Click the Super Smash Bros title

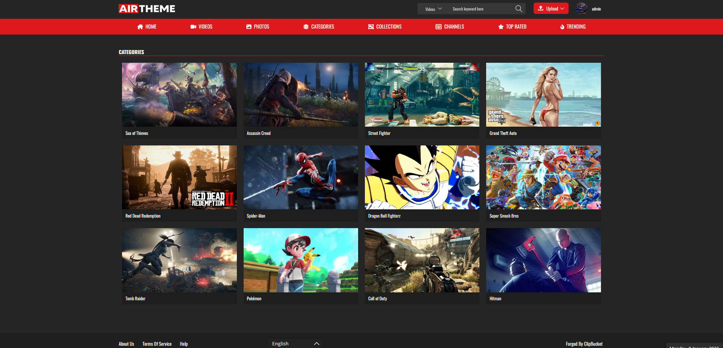click(x=504, y=216)
